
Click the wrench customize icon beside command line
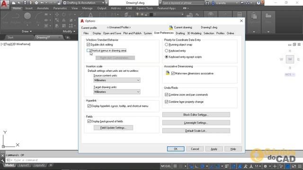(x=2, y=161)
